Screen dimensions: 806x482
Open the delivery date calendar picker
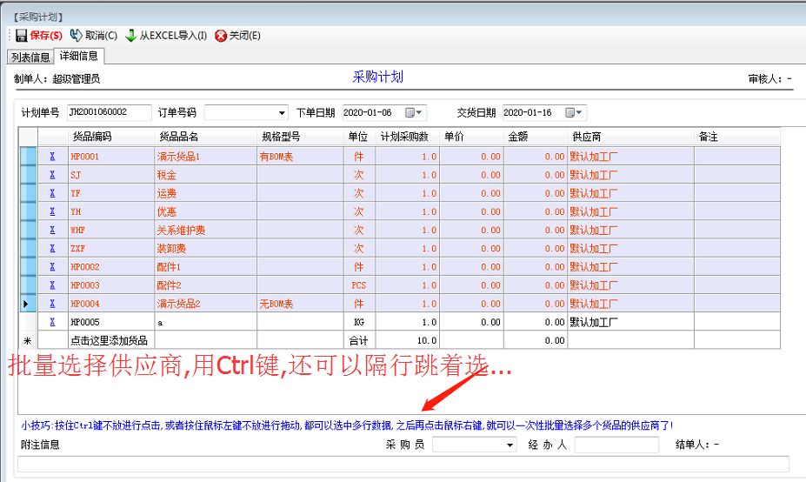pyautogui.click(x=570, y=113)
